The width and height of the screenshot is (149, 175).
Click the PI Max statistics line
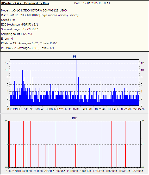[29, 43]
